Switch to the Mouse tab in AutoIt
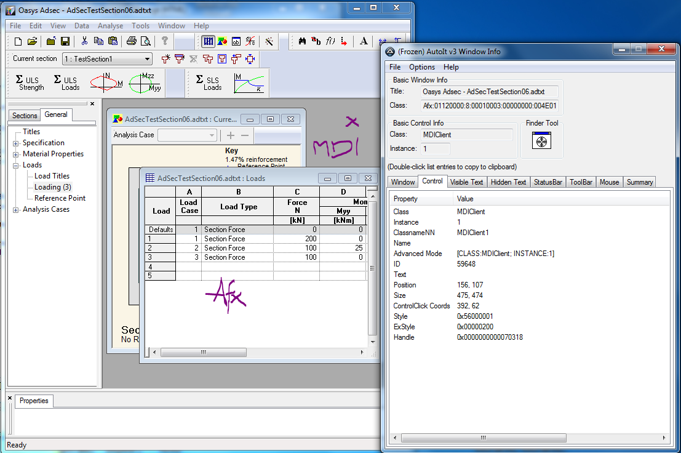The height and width of the screenshot is (453, 681). pyautogui.click(x=609, y=182)
